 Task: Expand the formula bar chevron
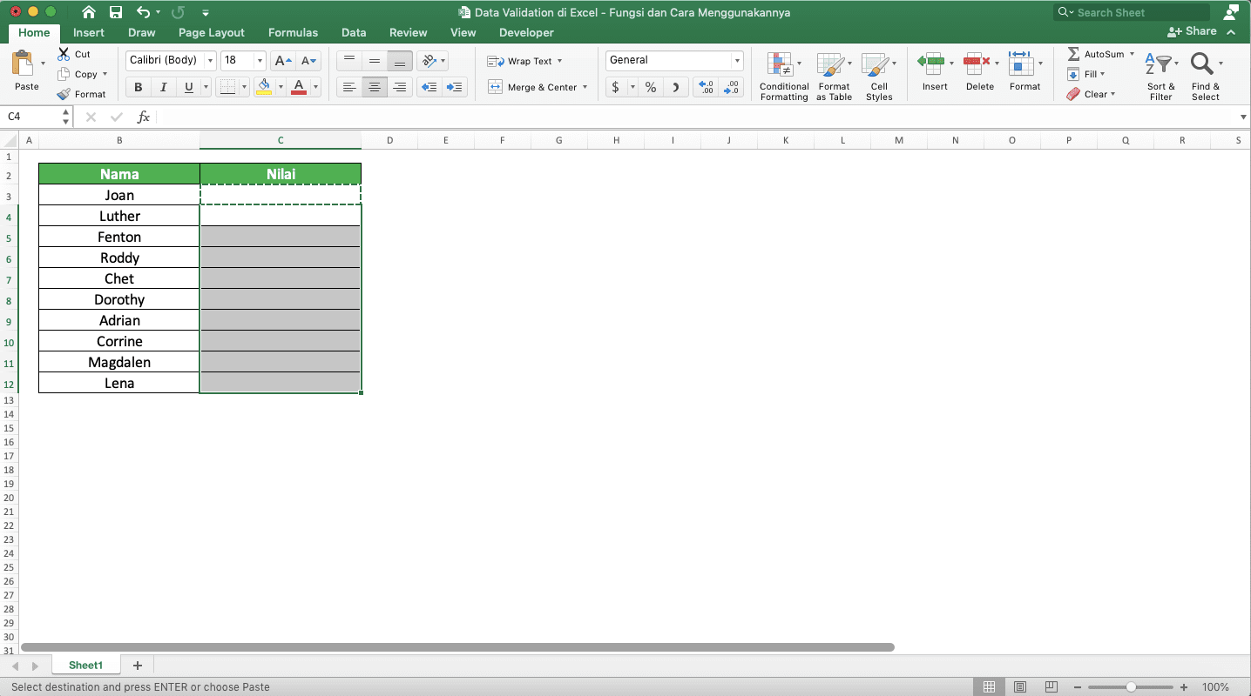[1242, 117]
